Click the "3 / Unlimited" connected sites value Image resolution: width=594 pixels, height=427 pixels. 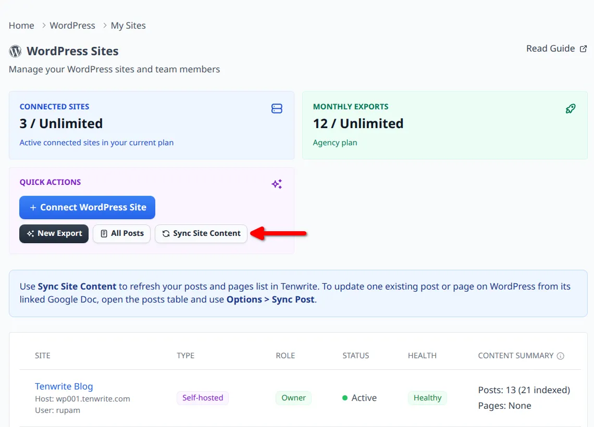click(61, 123)
